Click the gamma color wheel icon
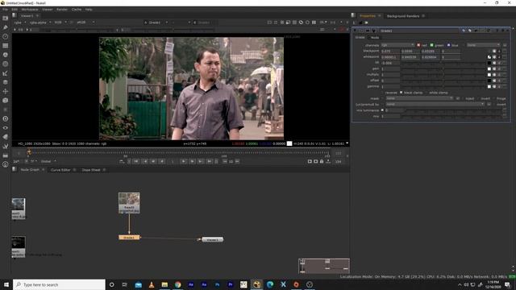 (494, 86)
